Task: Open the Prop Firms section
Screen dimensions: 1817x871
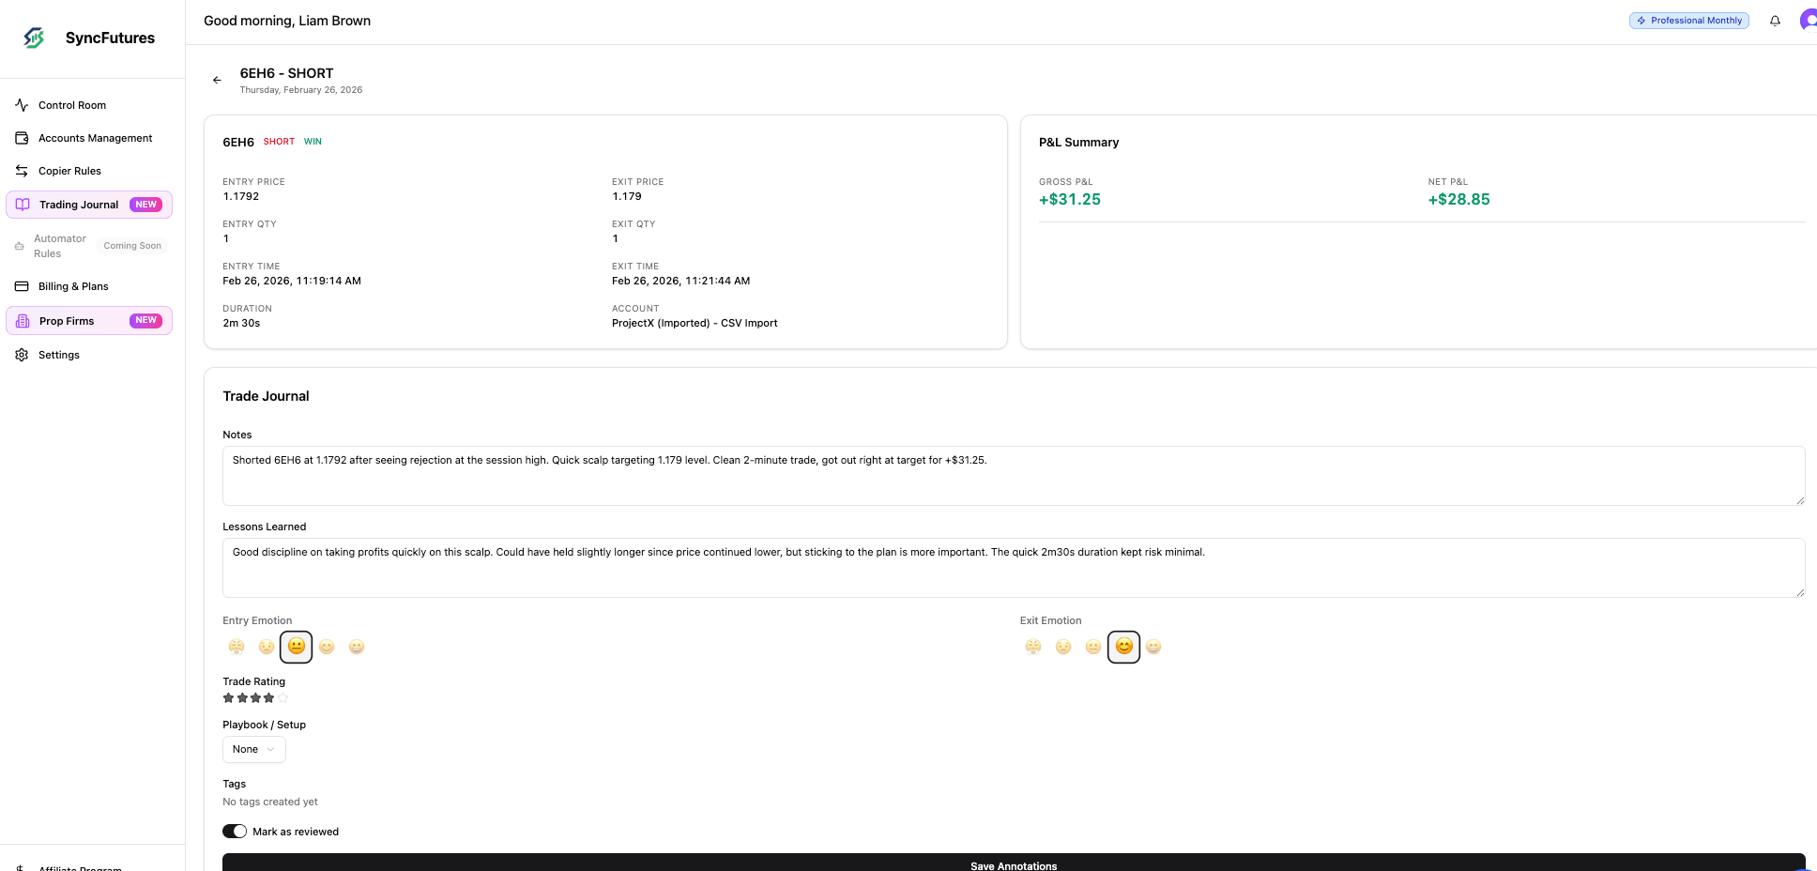Action: [67, 320]
